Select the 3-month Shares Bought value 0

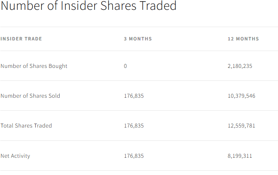coord(125,66)
